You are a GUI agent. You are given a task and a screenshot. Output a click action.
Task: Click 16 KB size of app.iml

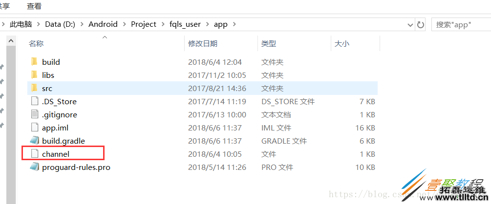pyautogui.click(x=365, y=128)
